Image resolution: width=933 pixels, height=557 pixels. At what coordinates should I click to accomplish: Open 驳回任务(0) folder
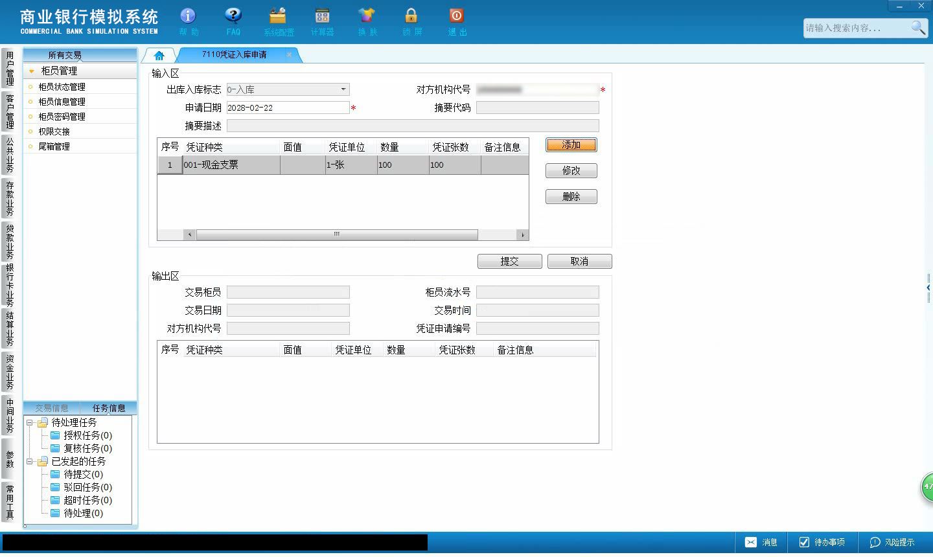(x=81, y=487)
